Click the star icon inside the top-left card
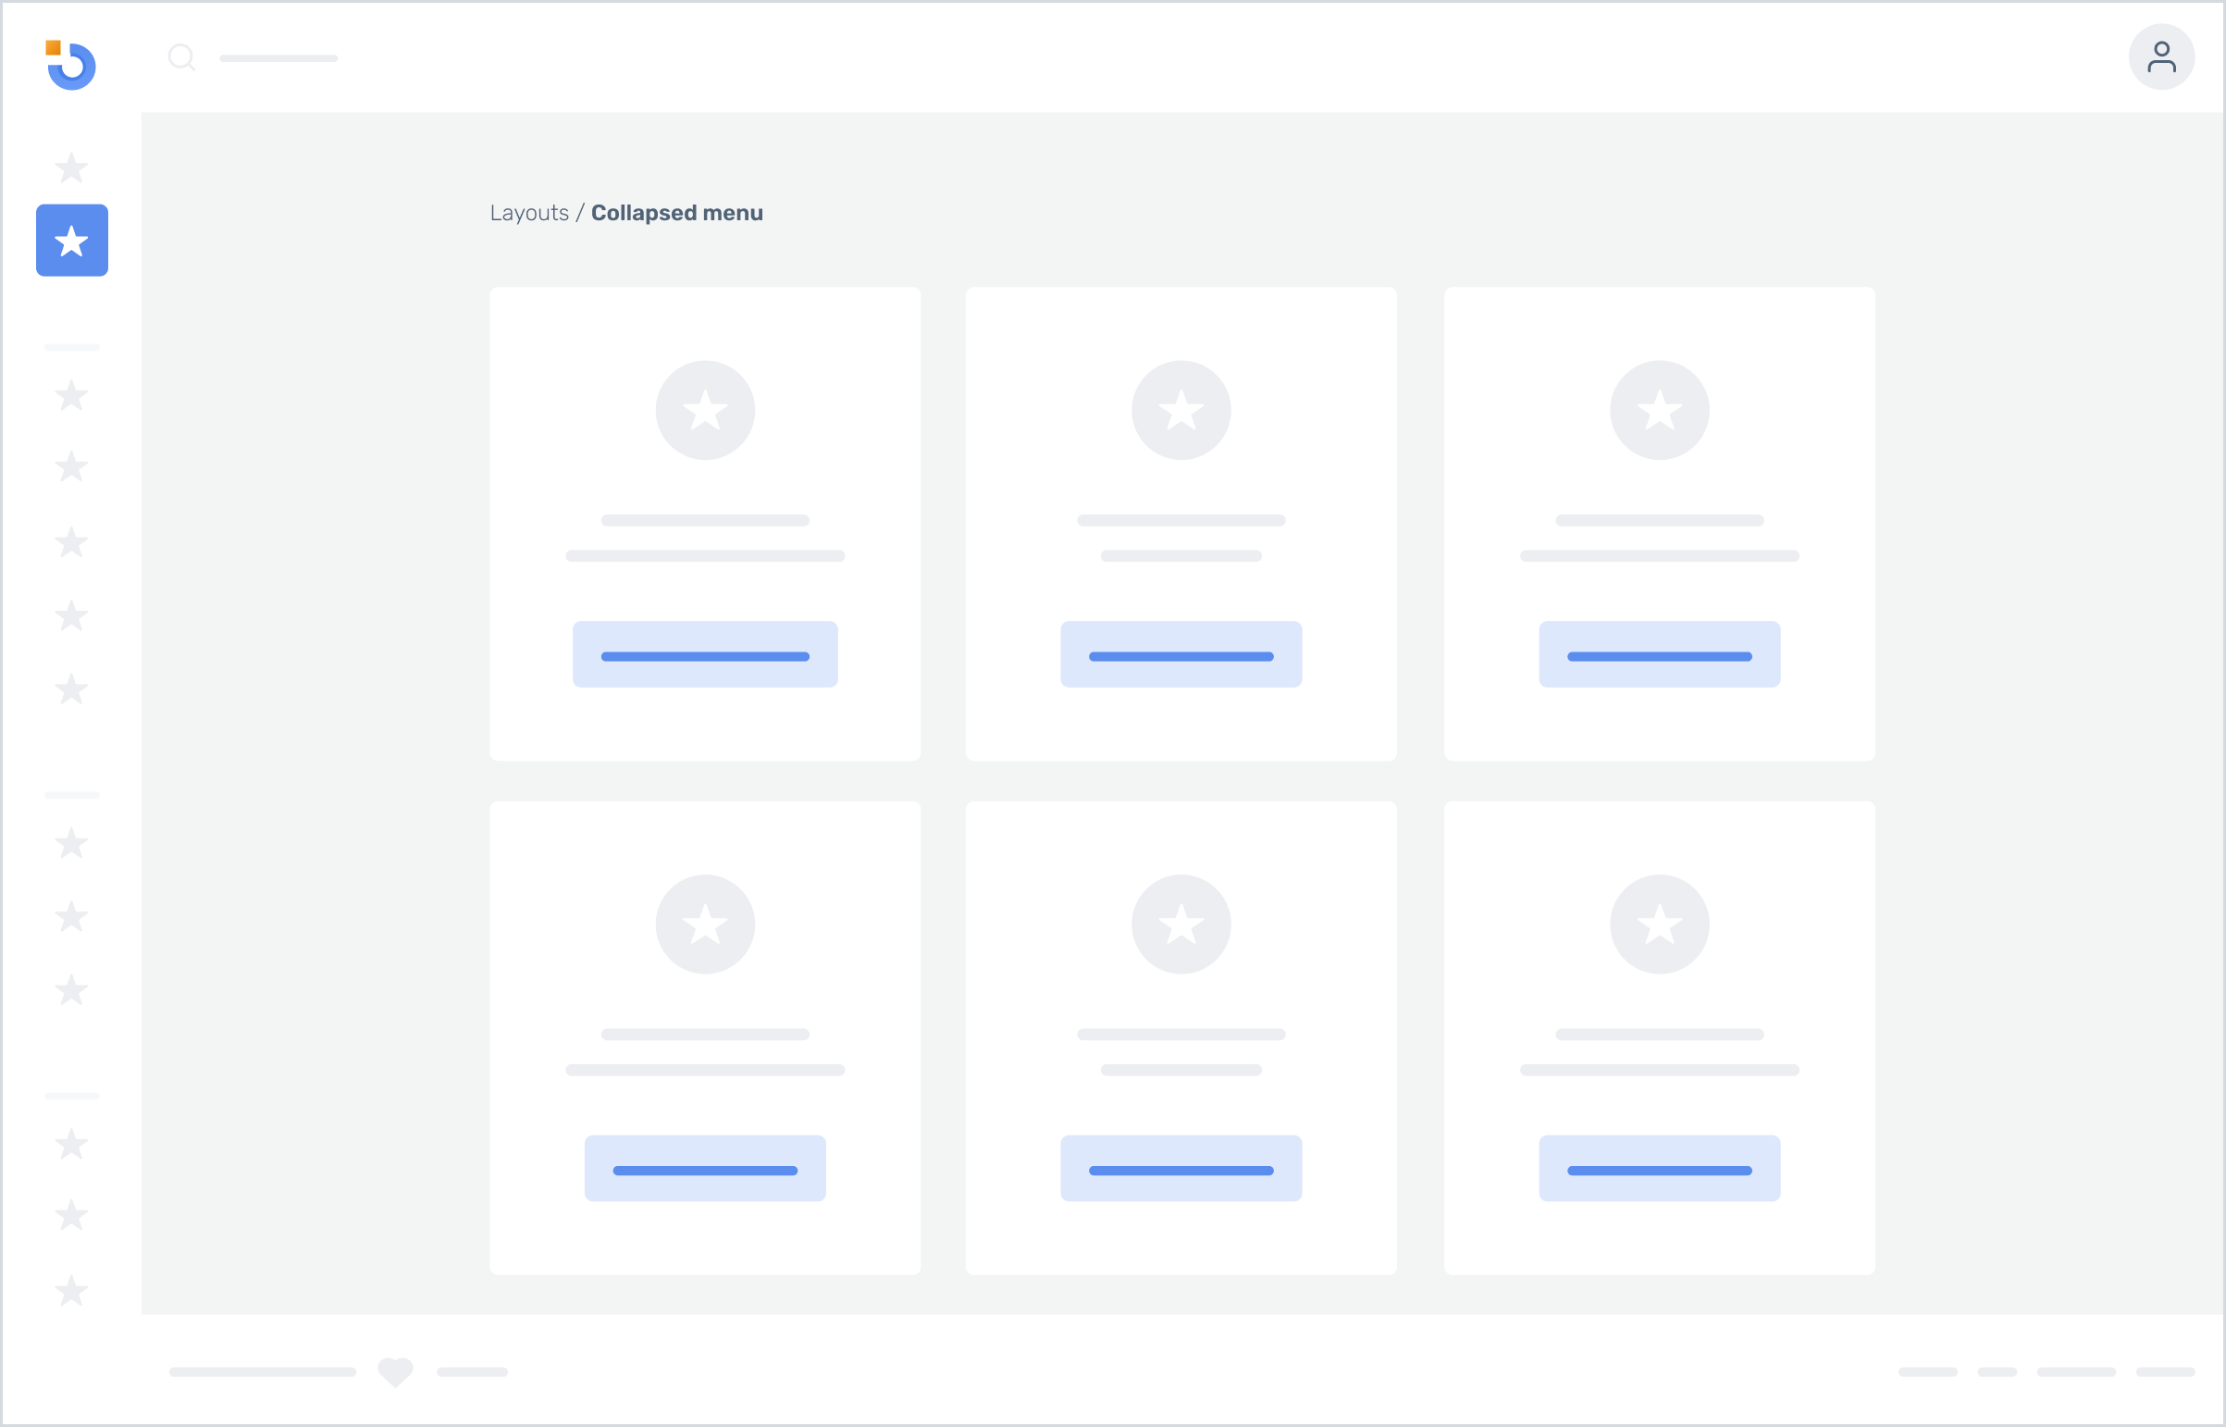This screenshot has height=1427, width=2226. tap(705, 410)
